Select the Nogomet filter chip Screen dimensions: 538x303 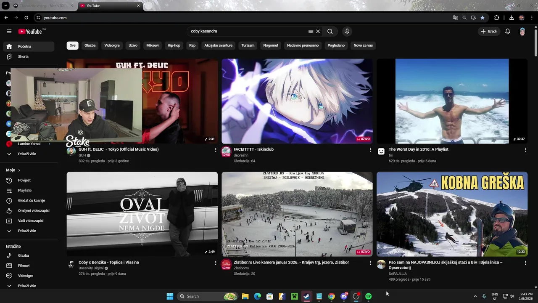coord(271,45)
